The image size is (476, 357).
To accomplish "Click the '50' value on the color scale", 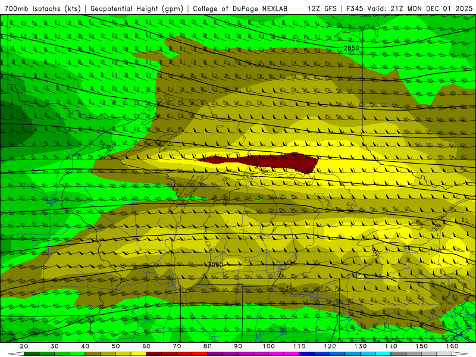I will (115, 346).
